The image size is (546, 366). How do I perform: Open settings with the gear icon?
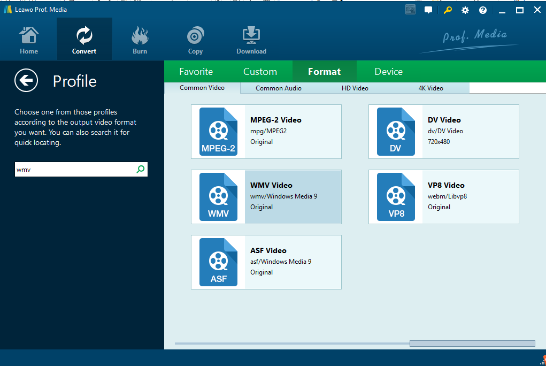[x=465, y=10]
